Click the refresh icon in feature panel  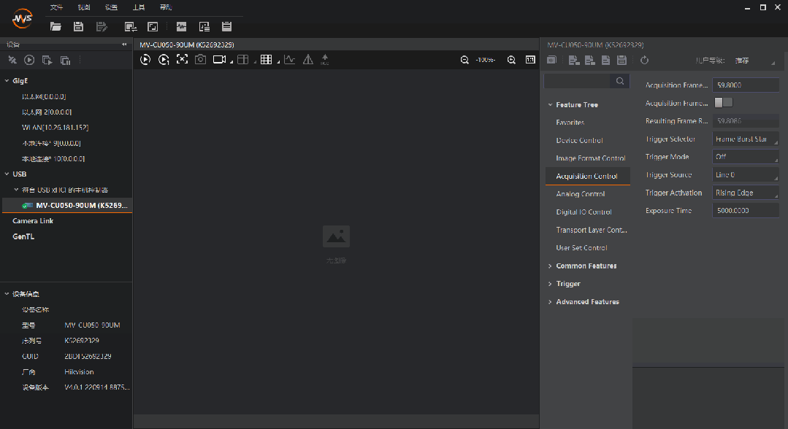pyautogui.click(x=644, y=60)
